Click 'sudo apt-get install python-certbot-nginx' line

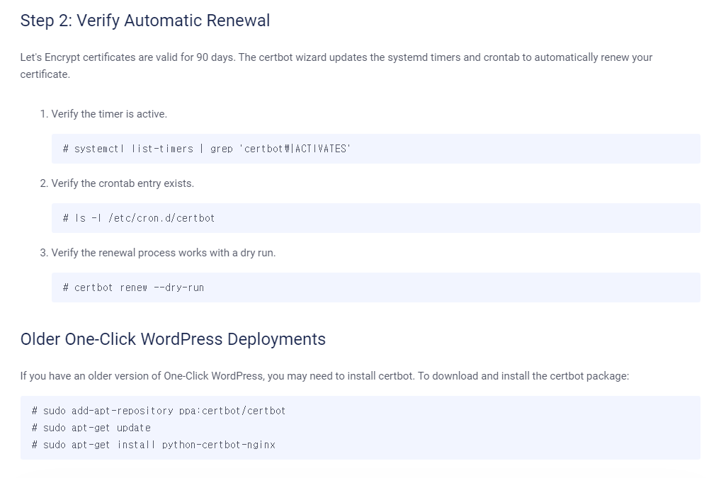pyautogui.click(x=154, y=445)
